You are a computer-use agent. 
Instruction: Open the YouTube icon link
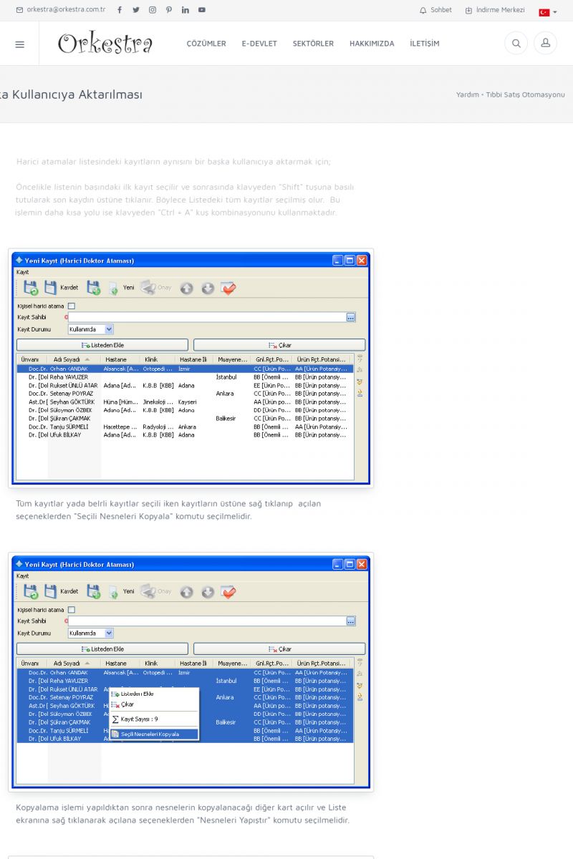click(202, 10)
